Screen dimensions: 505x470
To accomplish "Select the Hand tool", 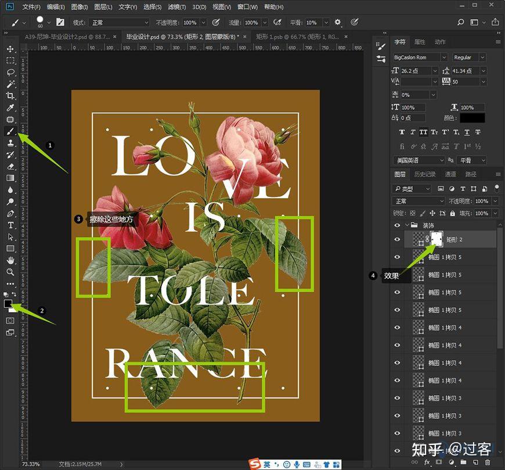I will pyautogui.click(x=10, y=260).
